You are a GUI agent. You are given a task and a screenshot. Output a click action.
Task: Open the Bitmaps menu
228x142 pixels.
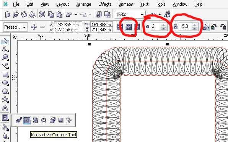pyautogui.click(x=125, y=4)
